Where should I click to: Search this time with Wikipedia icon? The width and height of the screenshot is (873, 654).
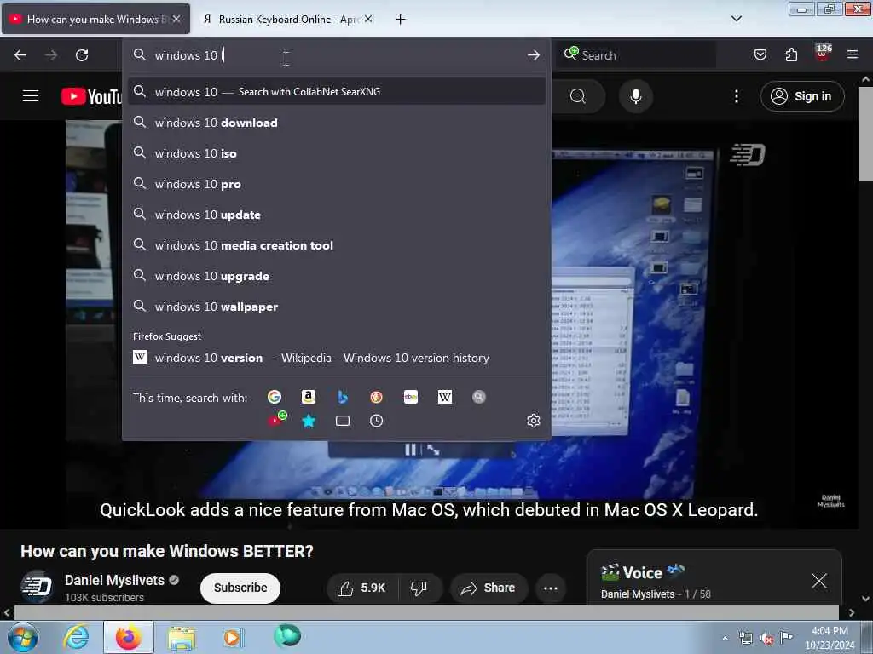(445, 397)
